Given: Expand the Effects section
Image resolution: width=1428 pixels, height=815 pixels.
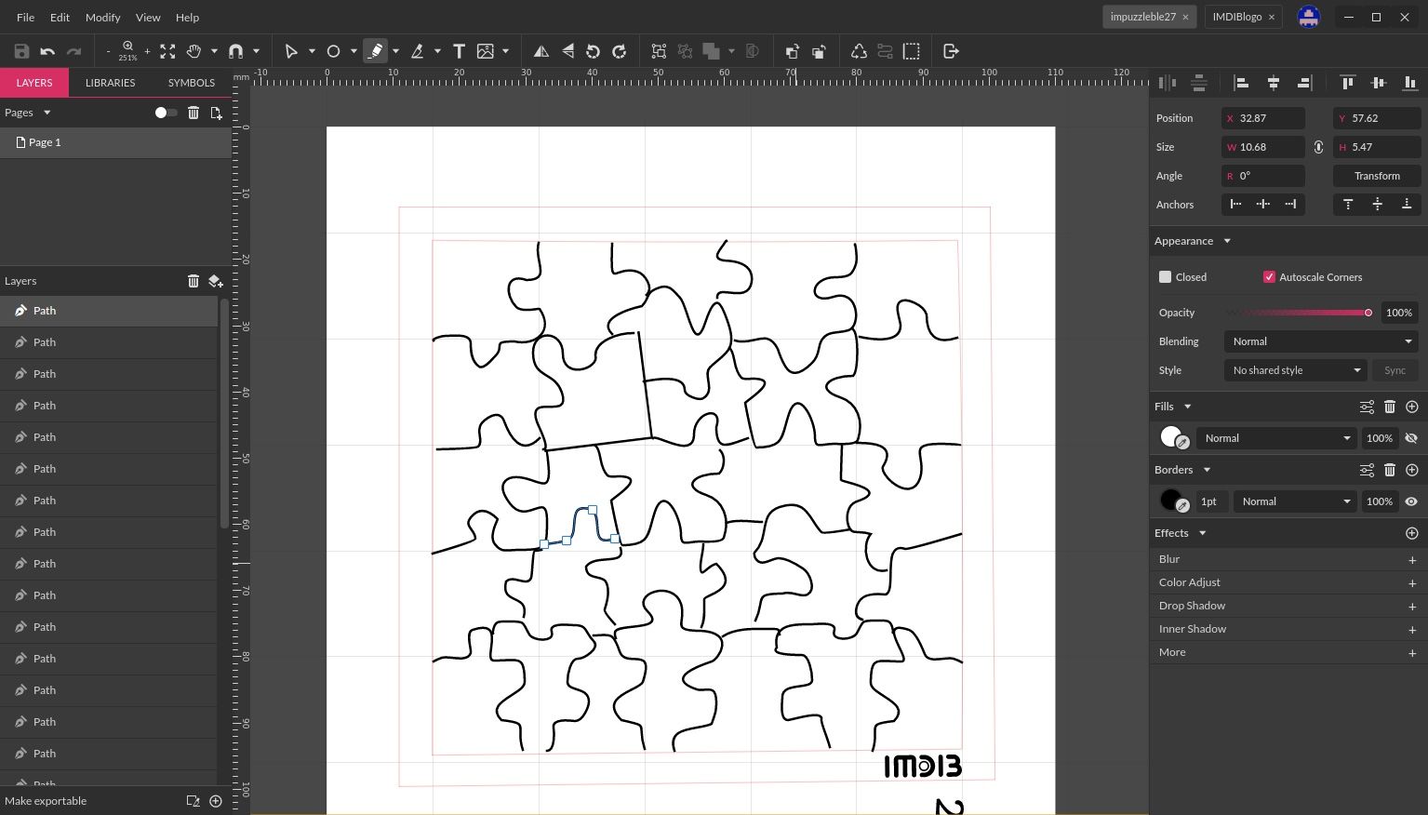Looking at the screenshot, I should click(1201, 532).
